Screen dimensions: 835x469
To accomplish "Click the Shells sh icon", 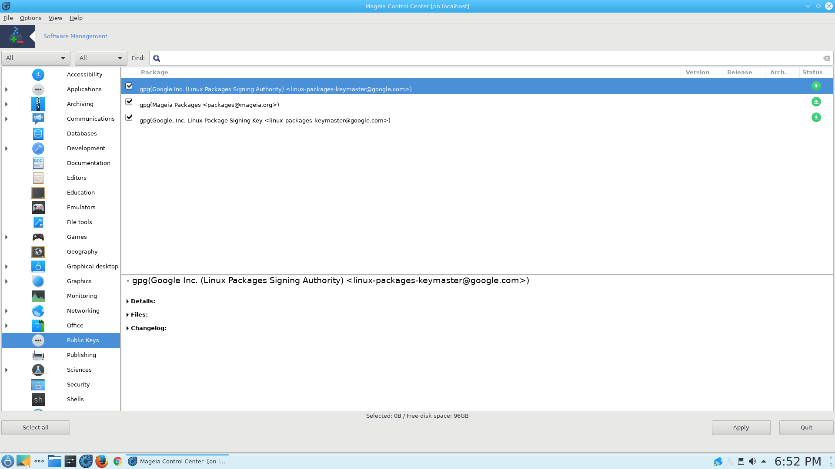I will point(38,400).
